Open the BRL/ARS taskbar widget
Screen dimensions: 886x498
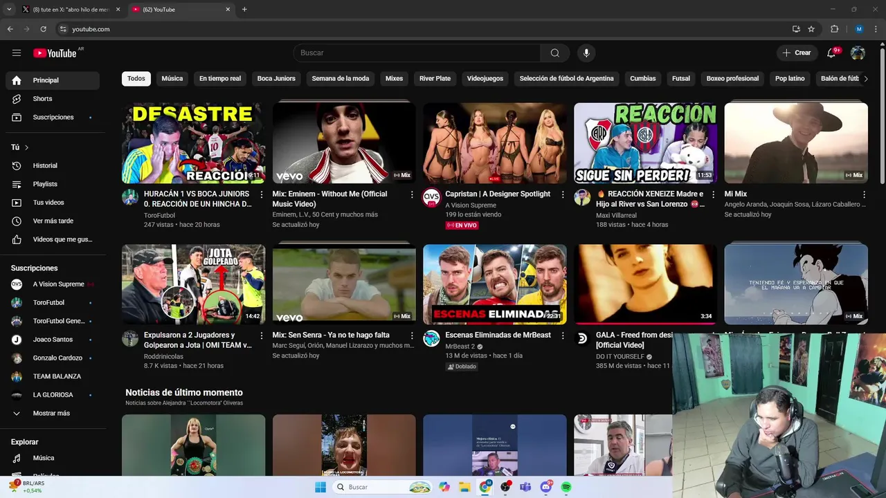coord(26,486)
